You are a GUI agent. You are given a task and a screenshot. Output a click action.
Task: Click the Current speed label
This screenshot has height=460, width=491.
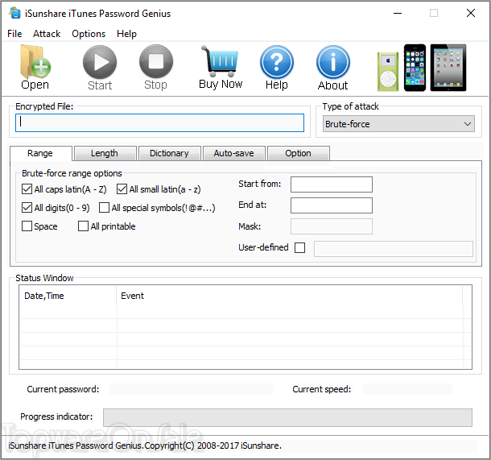[x=322, y=389]
